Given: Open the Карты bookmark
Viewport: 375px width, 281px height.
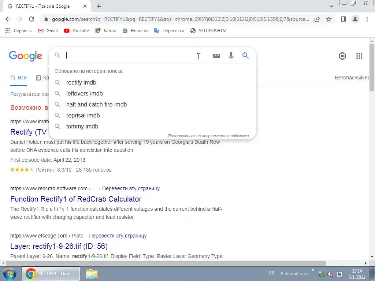Looking at the screenshot, I should [x=105, y=31].
